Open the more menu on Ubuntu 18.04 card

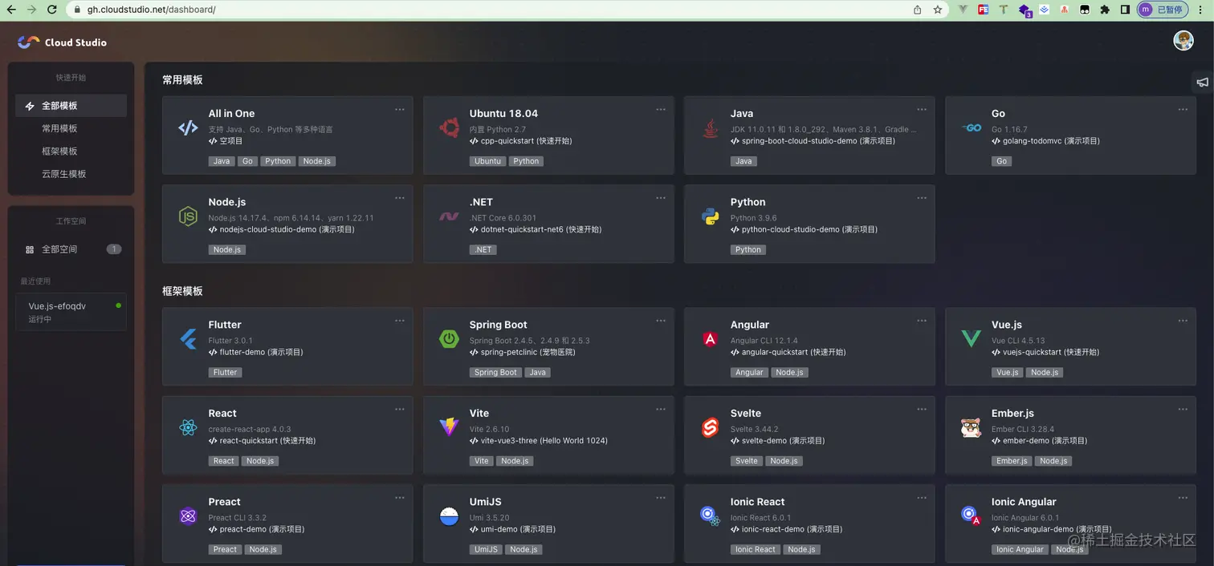tap(661, 109)
